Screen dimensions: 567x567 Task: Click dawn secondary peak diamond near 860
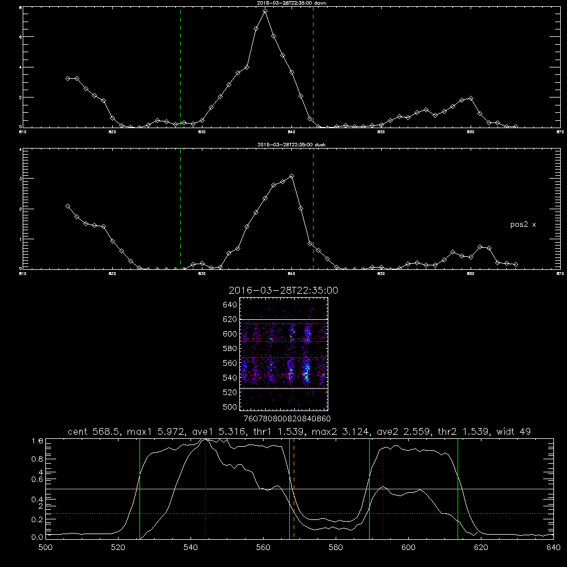click(x=471, y=98)
